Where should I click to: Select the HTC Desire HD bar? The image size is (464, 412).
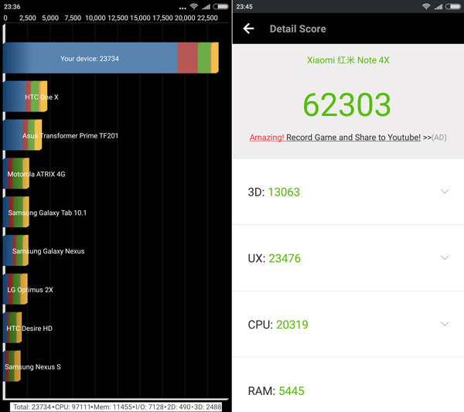point(12,328)
